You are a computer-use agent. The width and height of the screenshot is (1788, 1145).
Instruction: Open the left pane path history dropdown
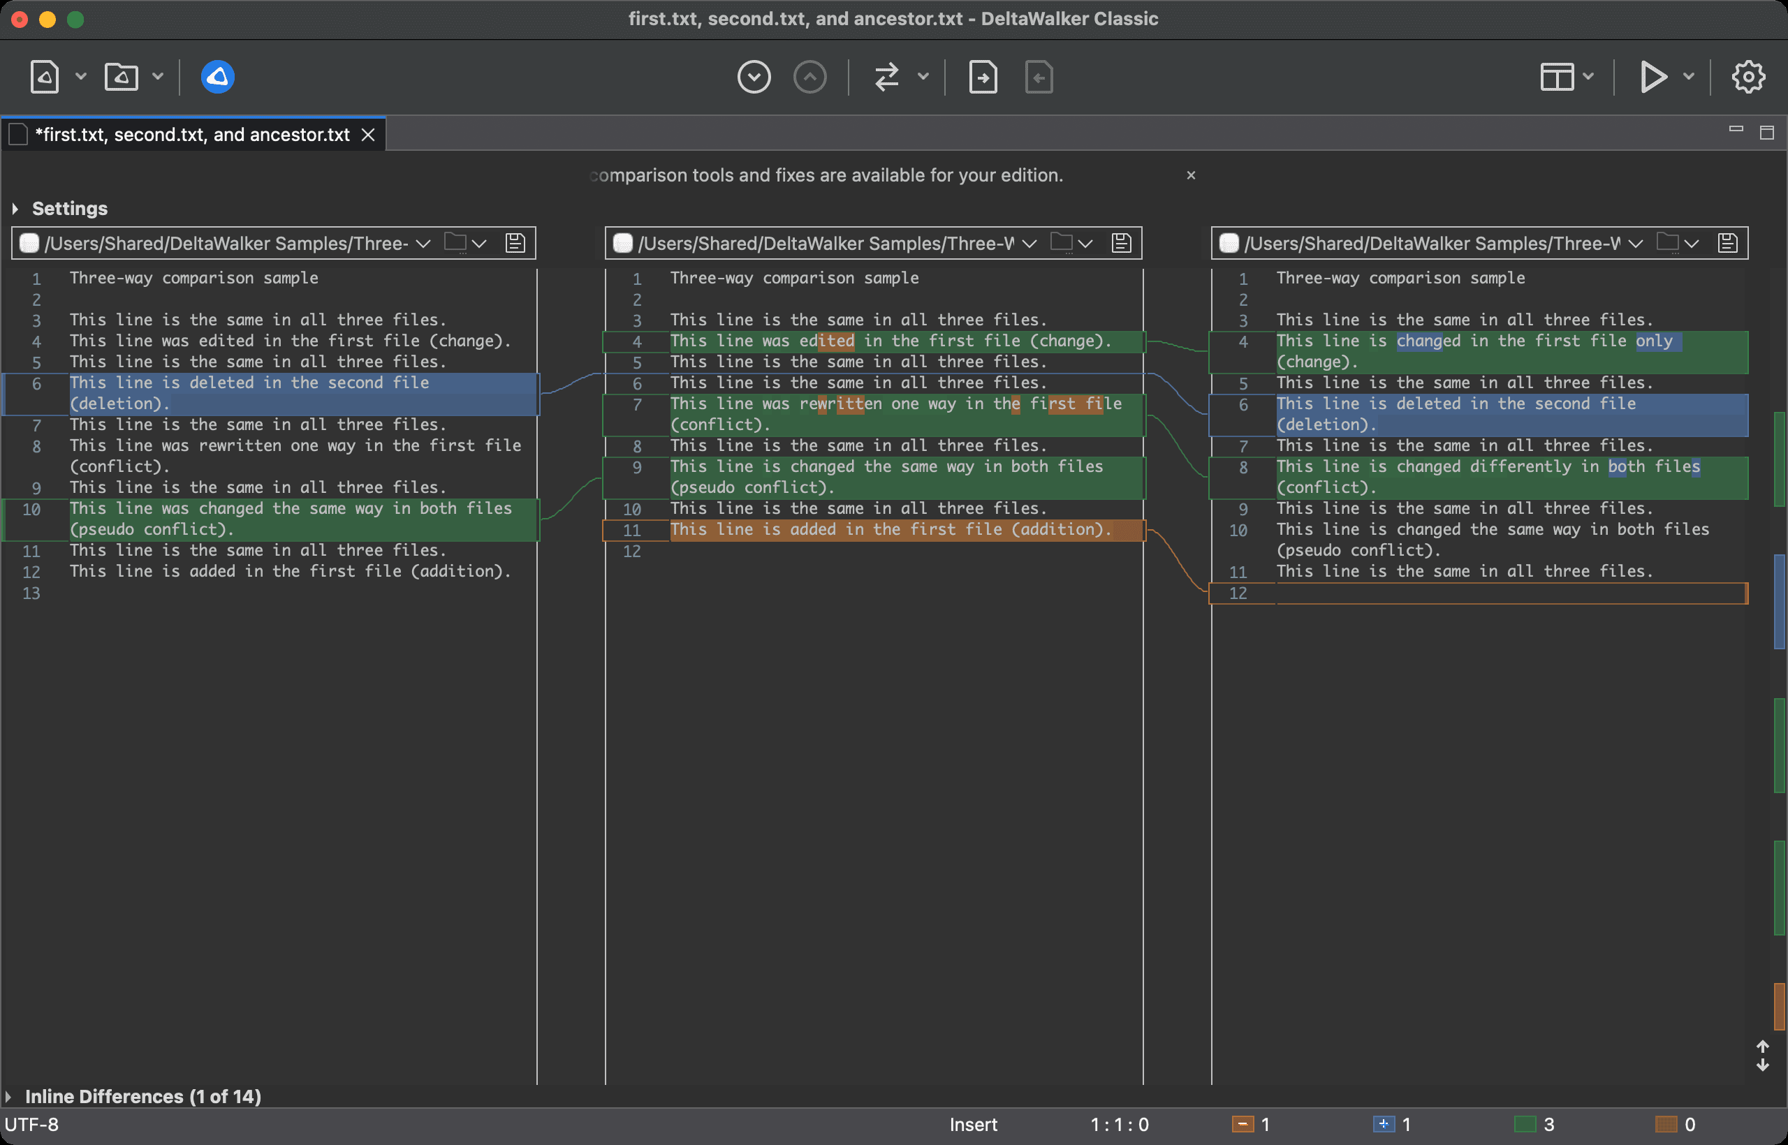click(423, 243)
